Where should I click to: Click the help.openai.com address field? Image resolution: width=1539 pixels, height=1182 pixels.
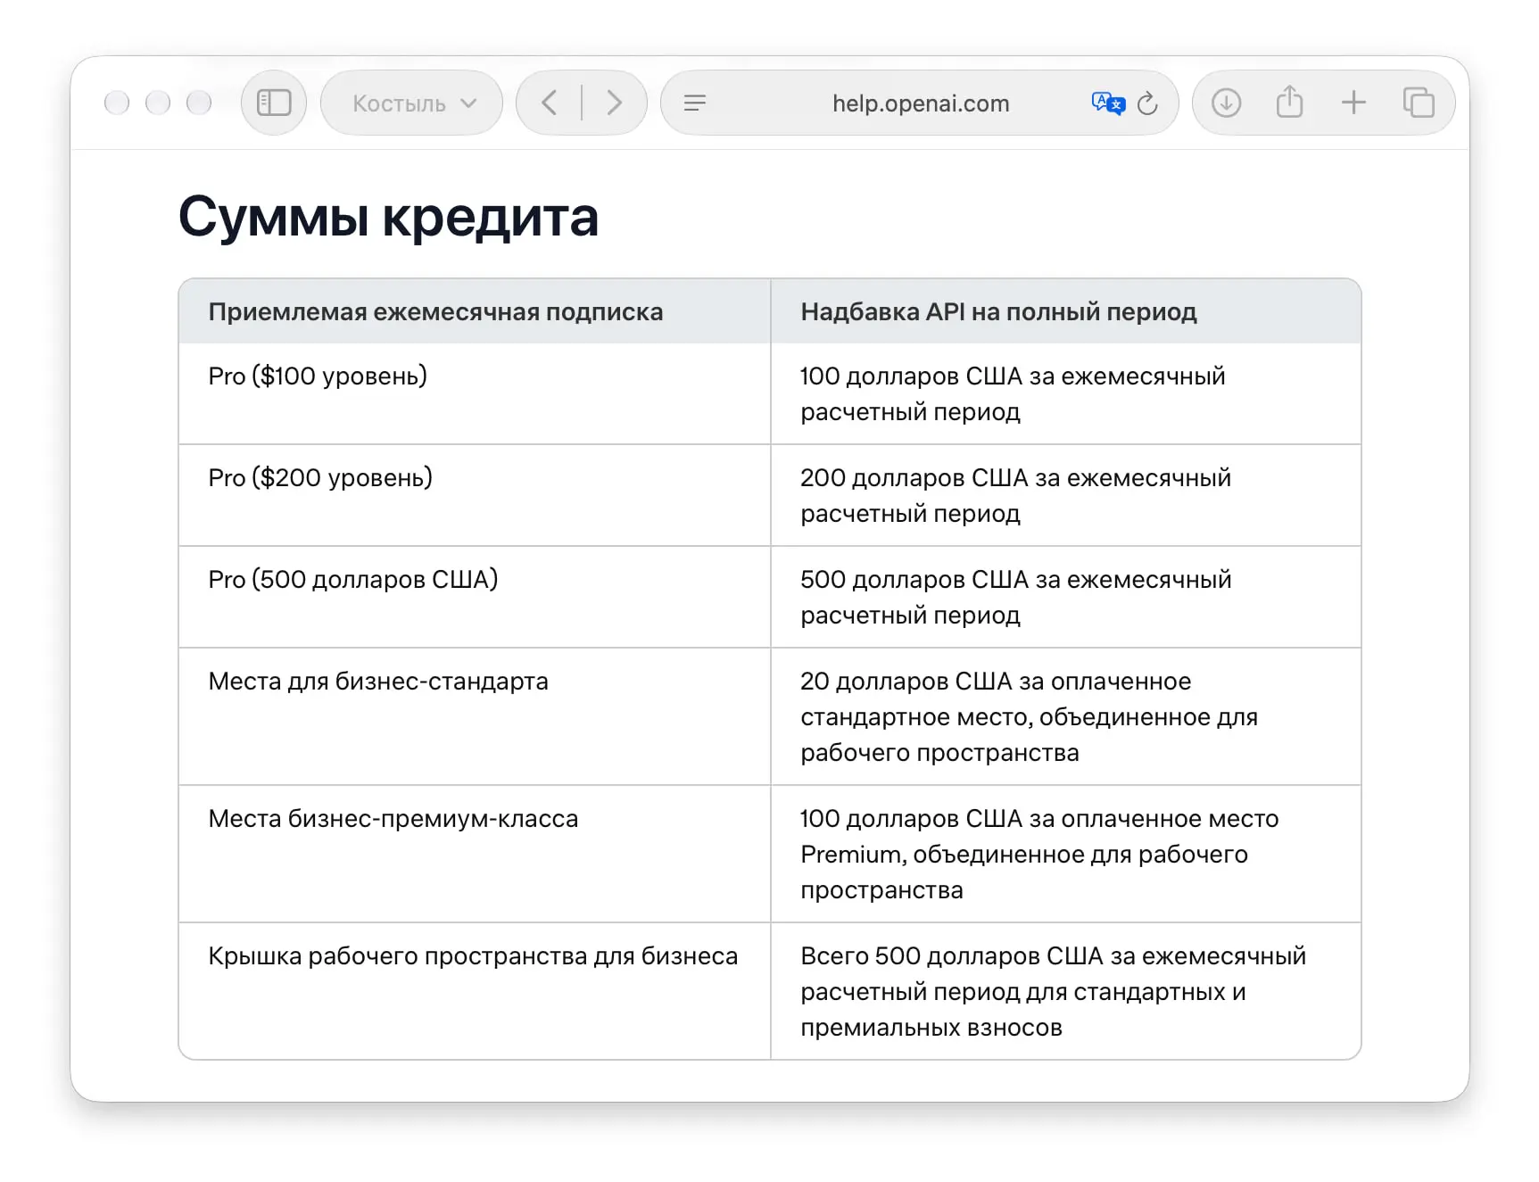click(920, 103)
